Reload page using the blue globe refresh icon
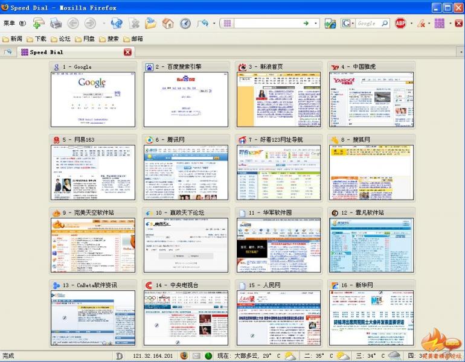 click(x=117, y=23)
